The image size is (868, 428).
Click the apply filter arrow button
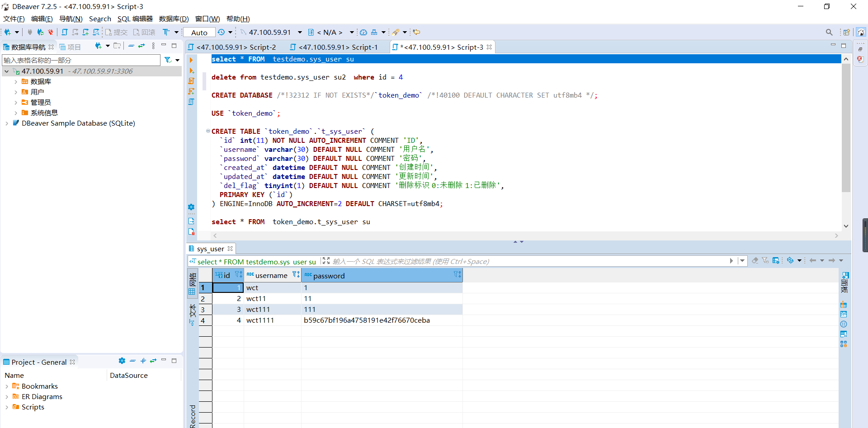[x=731, y=261]
